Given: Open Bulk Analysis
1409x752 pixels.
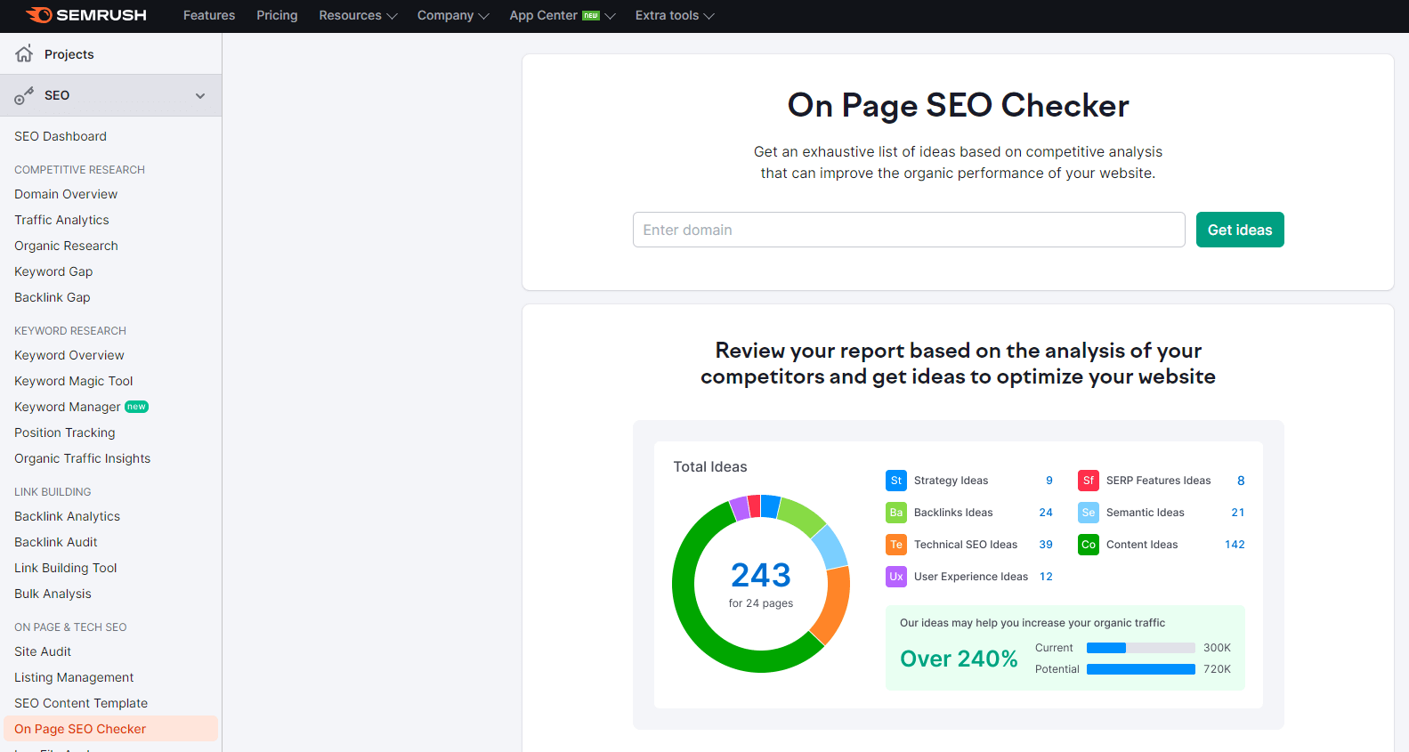Looking at the screenshot, I should pyautogui.click(x=53, y=594).
